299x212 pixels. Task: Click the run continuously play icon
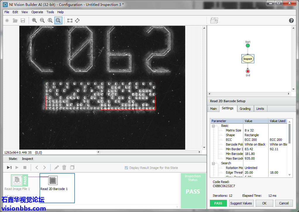pyautogui.click(x=17, y=167)
